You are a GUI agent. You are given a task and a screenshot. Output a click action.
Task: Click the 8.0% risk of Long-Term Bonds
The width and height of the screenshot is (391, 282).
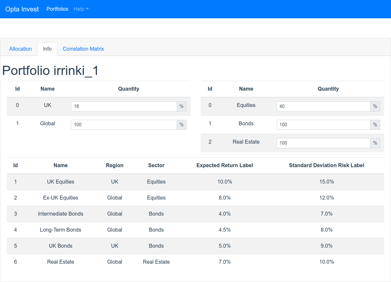click(327, 230)
